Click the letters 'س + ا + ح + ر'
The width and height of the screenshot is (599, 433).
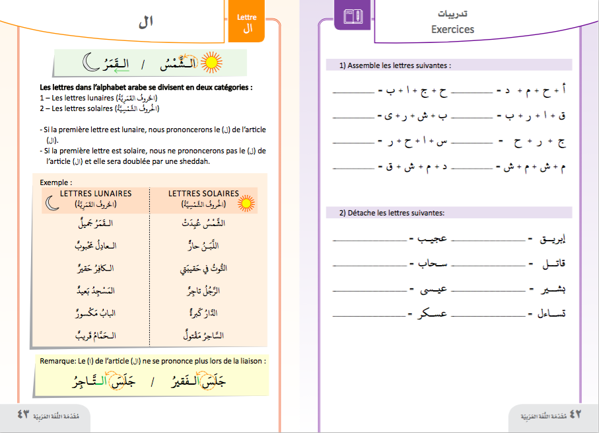coord(417,142)
